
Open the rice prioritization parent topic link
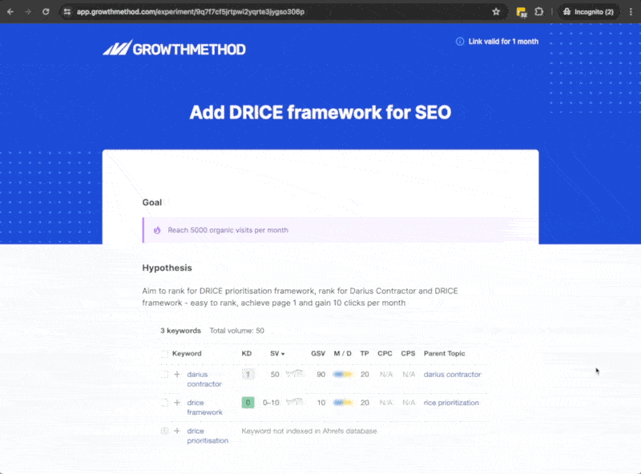point(451,403)
